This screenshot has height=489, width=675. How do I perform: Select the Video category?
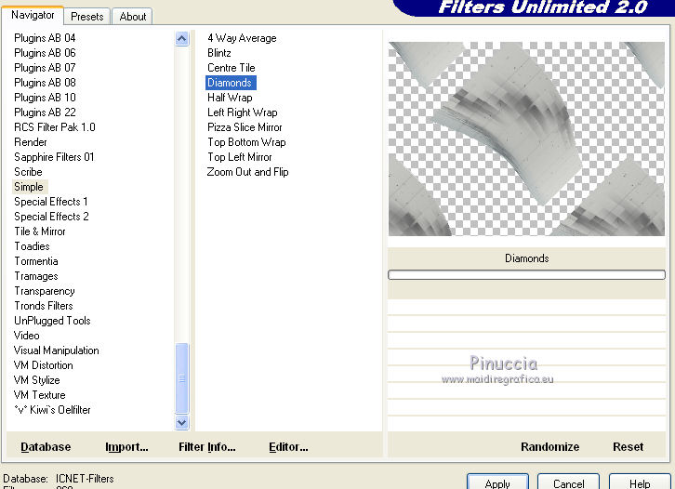coord(27,336)
